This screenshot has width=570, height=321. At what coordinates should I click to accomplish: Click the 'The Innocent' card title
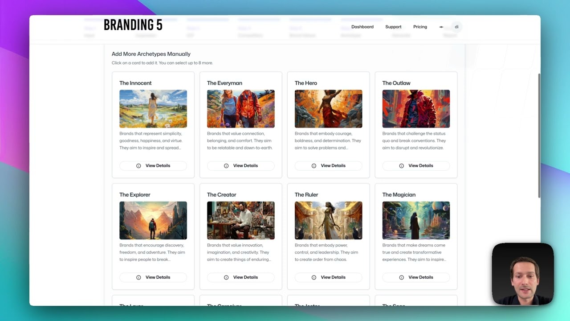tap(135, 83)
